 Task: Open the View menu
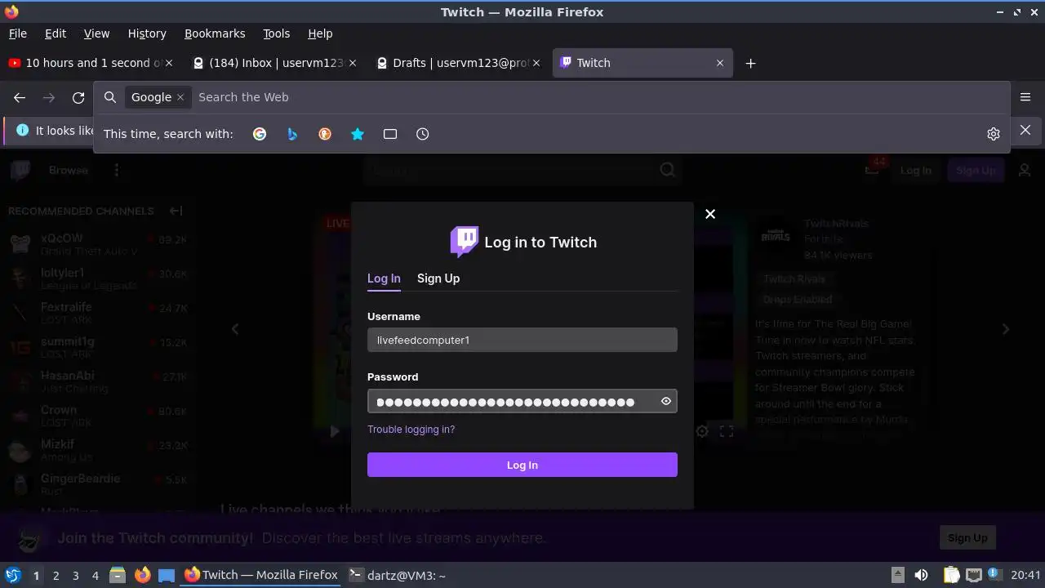[x=96, y=33]
